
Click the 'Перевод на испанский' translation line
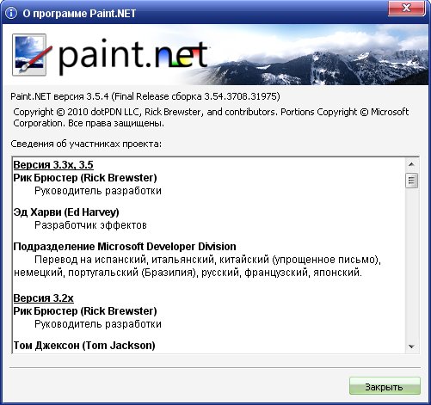pyautogui.click(x=197, y=266)
